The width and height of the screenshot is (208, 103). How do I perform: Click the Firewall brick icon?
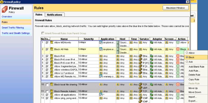click(5, 9)
